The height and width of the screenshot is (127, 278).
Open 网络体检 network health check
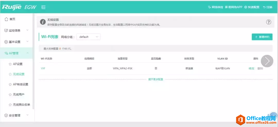pyautogui.click(x=215, y=7)
